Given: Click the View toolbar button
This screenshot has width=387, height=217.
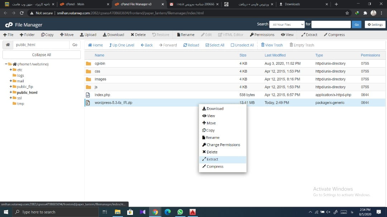Looking at the screenshot, I should click(x=287, y=35).
